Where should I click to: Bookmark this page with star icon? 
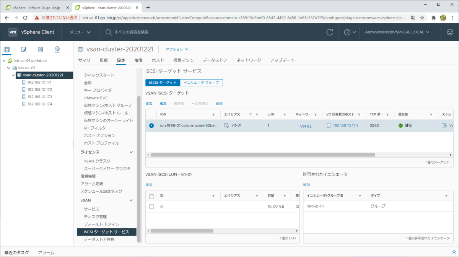422,18
